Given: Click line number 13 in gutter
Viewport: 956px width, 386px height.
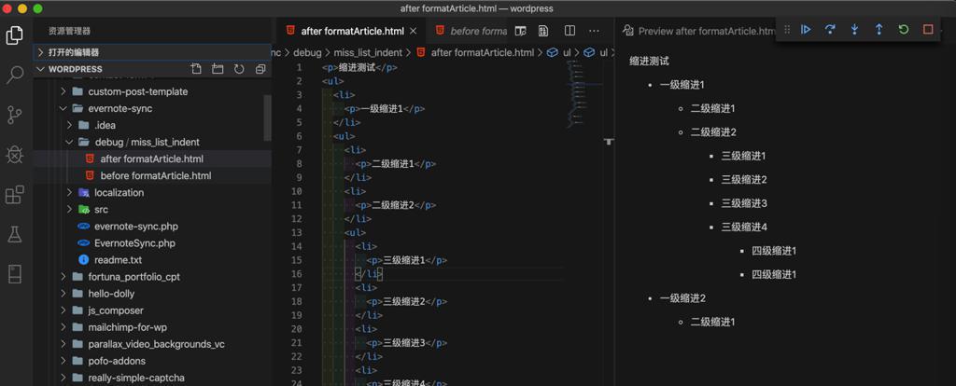Looking at the screenshot, I should coord(297,232).
